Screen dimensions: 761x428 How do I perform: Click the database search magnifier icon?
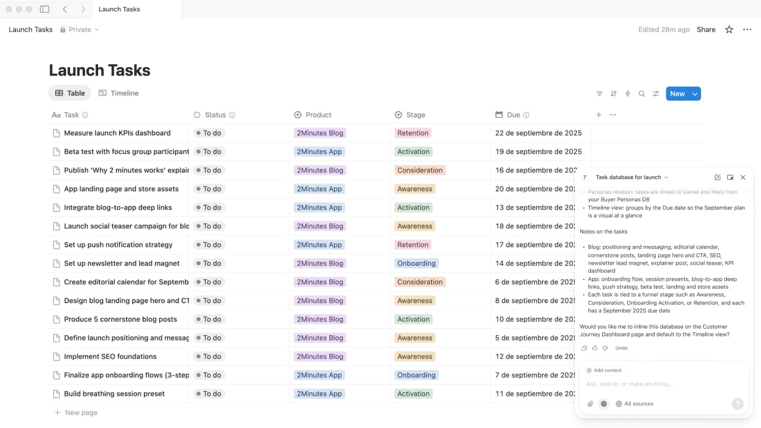click(642, 94)
